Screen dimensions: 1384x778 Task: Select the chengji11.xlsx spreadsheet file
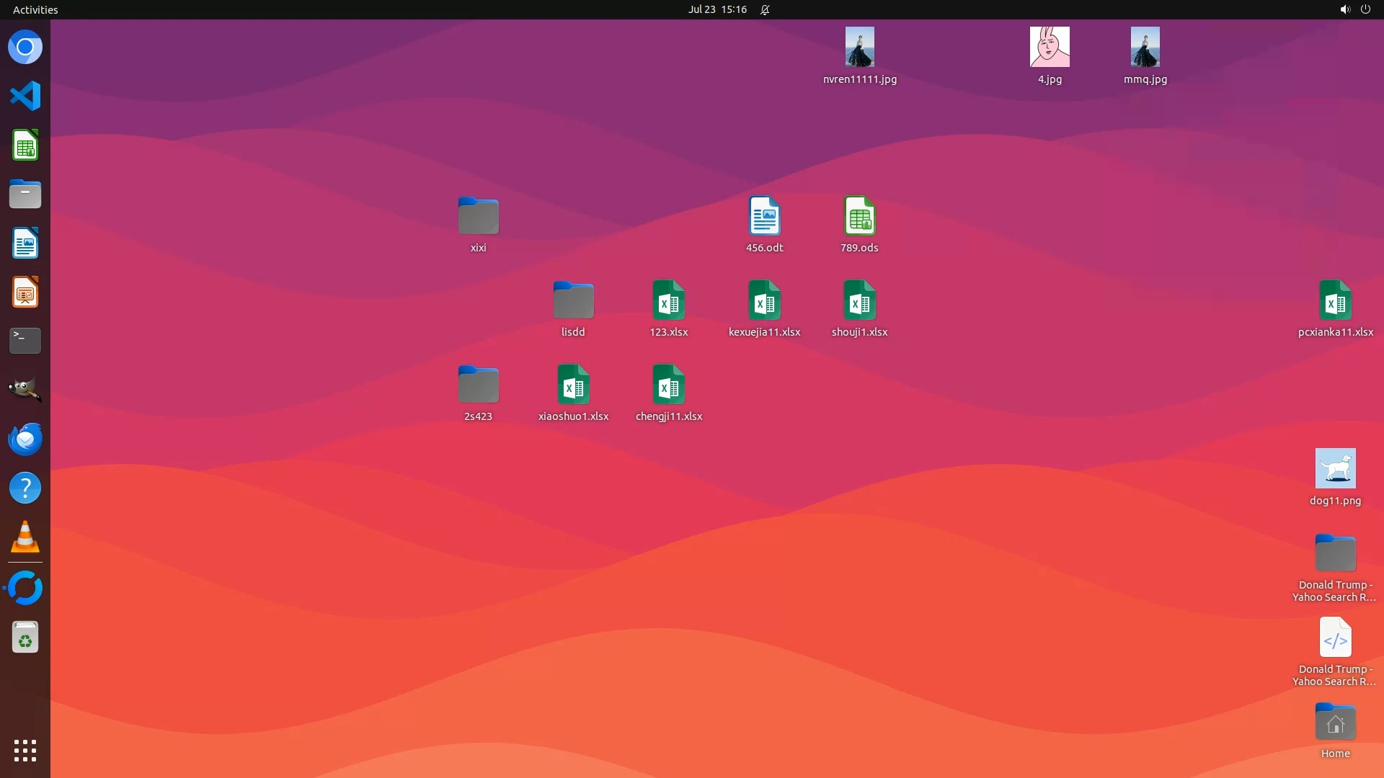click(x=668, y=385)
